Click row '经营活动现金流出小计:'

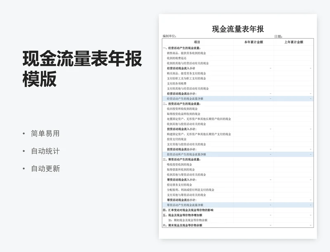click(238, 94)
